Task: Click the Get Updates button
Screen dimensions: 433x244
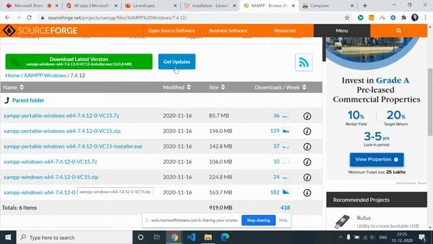Action: (177, 62)
